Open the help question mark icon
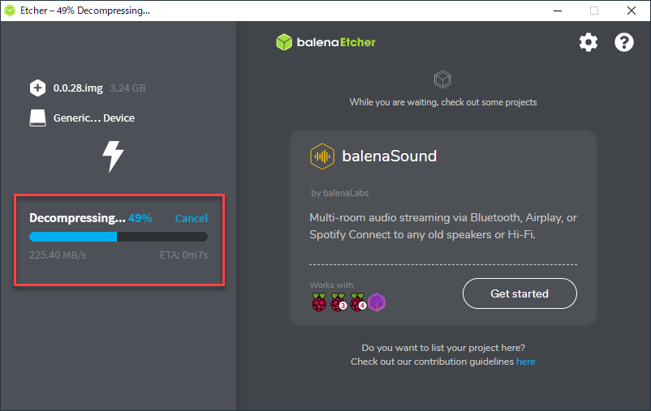The image size is (651, 411). [624, 42]
